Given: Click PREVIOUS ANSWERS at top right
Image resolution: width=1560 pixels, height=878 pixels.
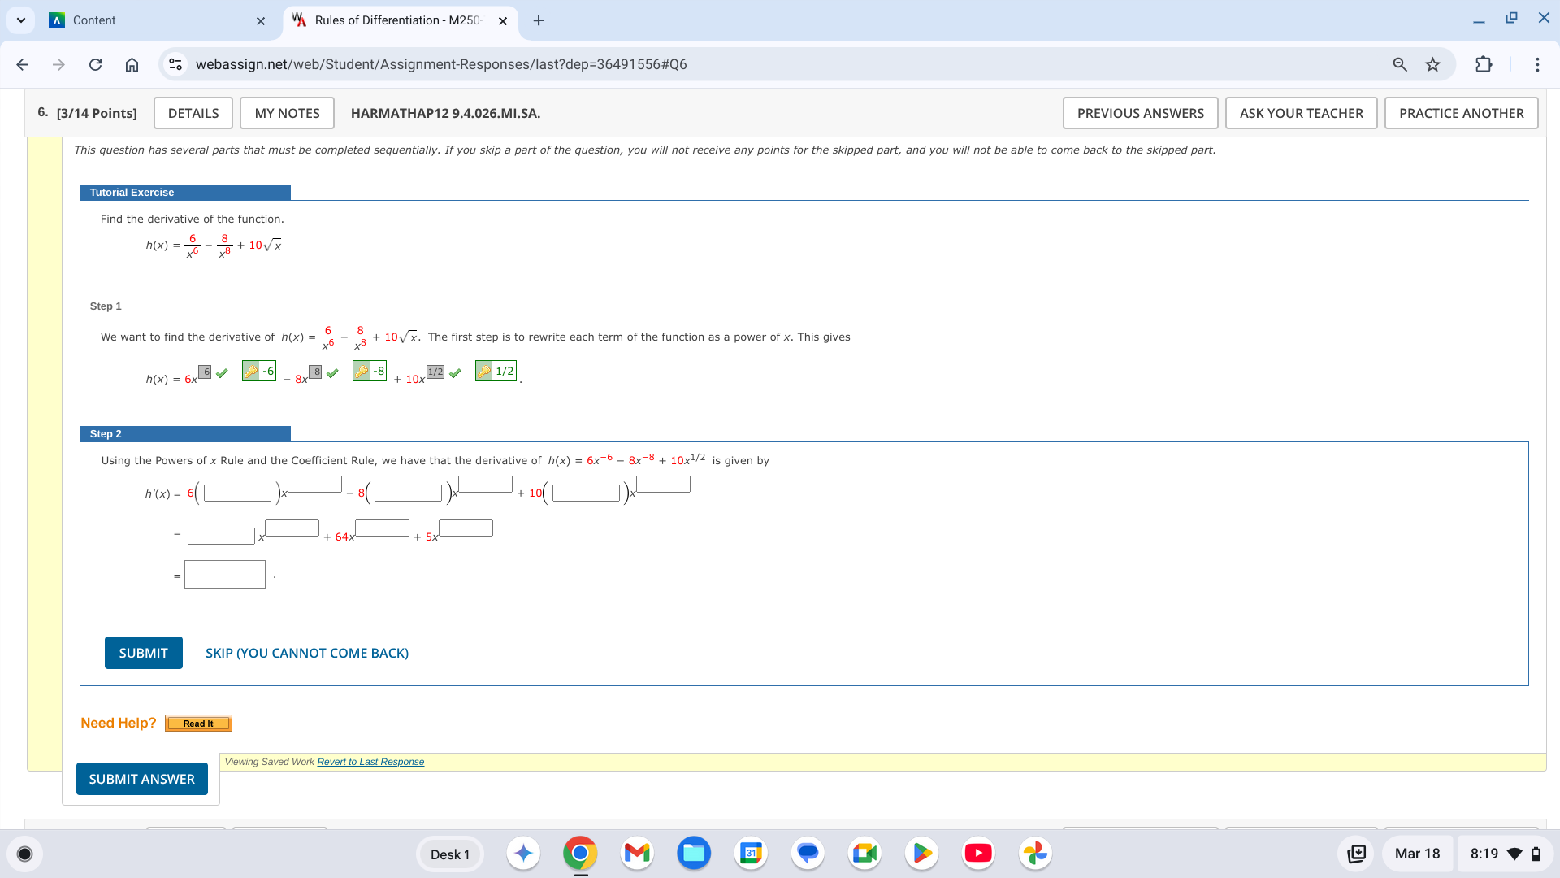Looking at the screenshot, I should tap(1140, 113).
